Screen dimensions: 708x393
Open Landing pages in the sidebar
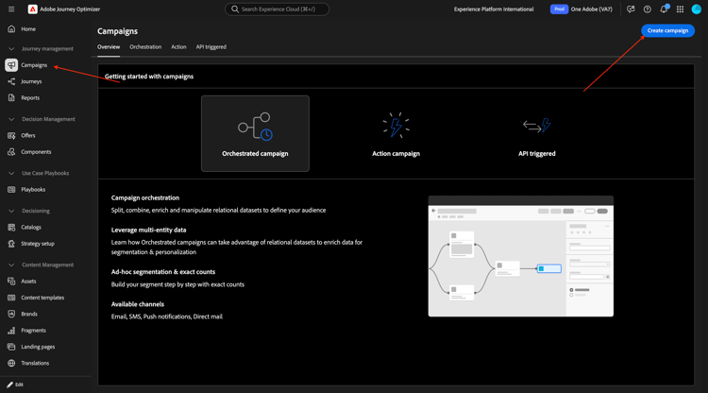click(x=38, y=347)
